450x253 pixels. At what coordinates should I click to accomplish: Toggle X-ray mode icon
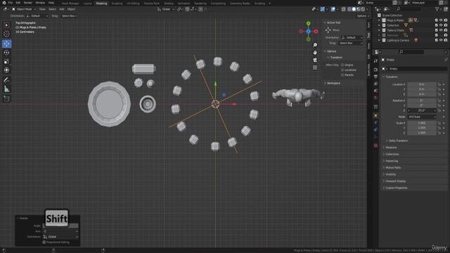[344, 9]
